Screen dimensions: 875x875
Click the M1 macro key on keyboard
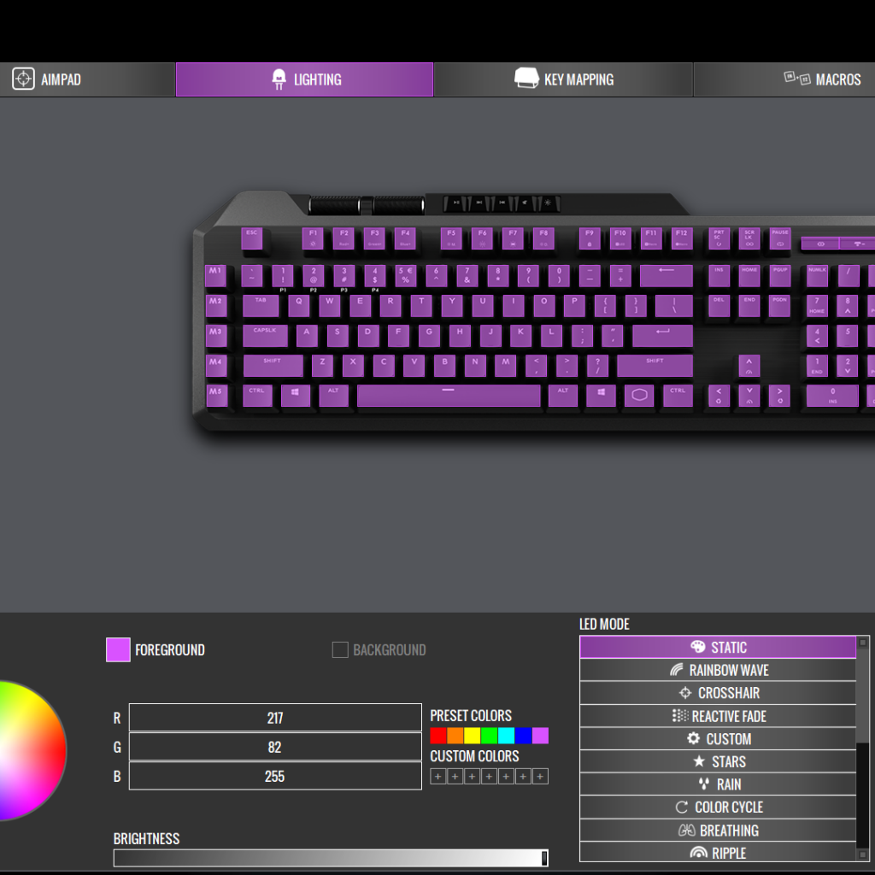tap(215, 274)
